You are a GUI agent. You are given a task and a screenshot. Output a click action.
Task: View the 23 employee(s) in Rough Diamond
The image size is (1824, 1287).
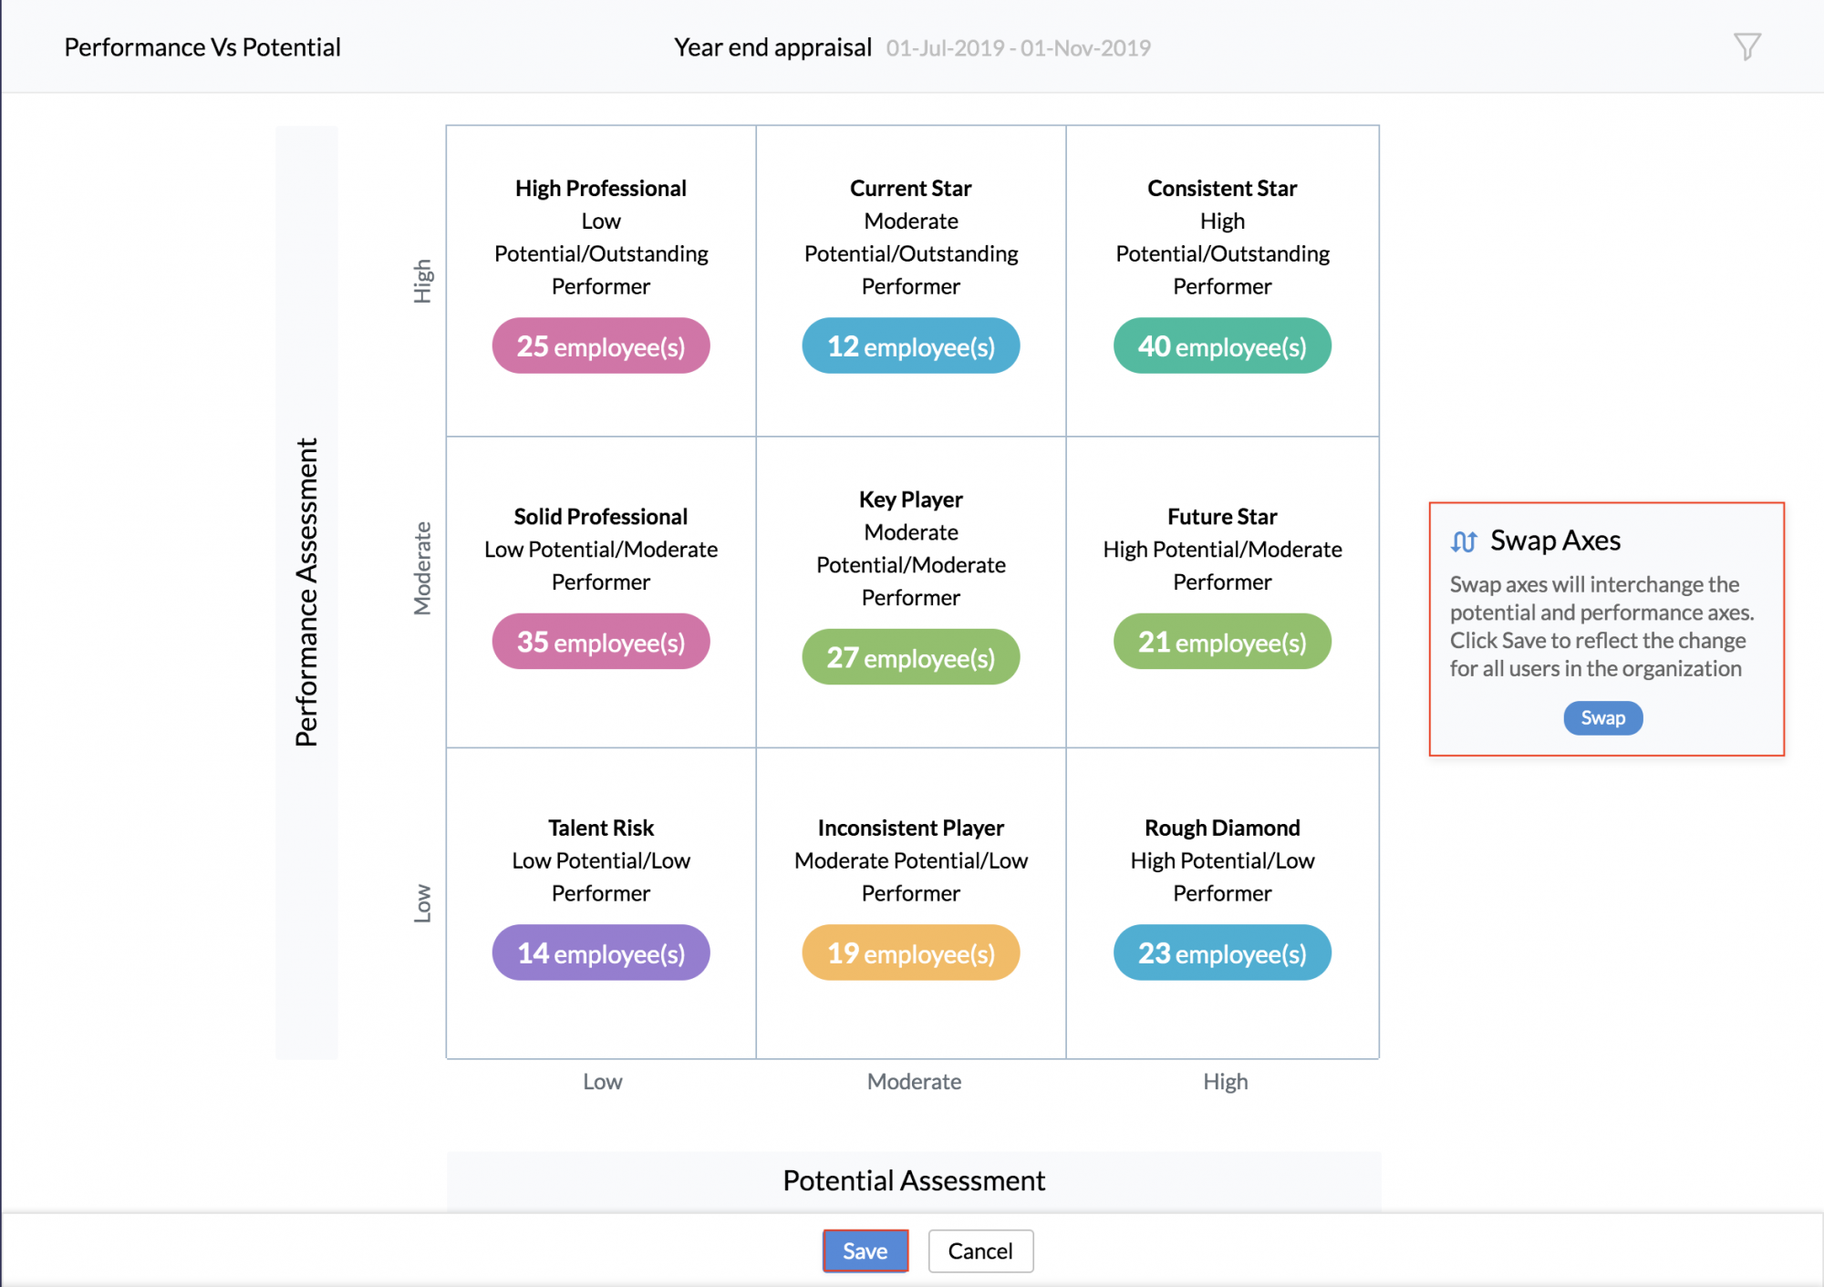coord(1221,952)
